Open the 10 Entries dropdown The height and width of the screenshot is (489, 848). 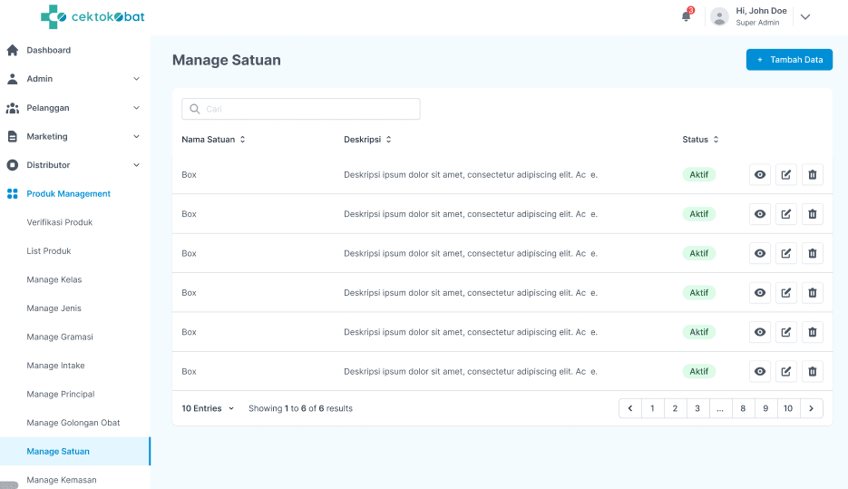point(208,408)
